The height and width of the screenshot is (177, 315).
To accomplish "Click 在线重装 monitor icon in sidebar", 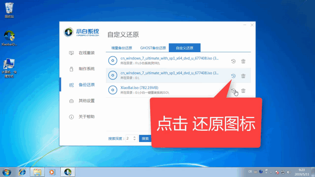I will (x=71, y=53).
